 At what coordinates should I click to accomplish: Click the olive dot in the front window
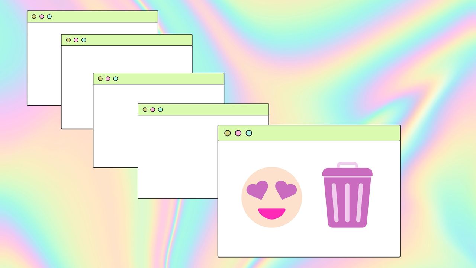coord(228,133)
